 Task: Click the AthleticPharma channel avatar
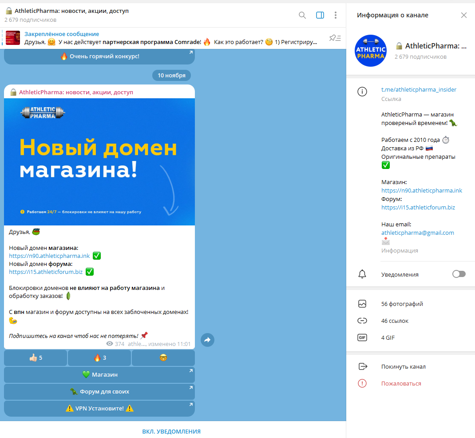[x=371, y=51]
